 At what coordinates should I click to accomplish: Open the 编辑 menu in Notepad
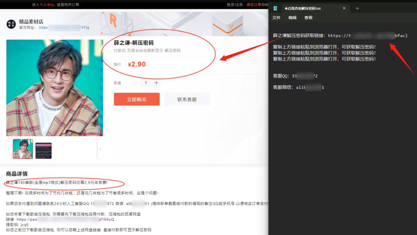point(292,17)
